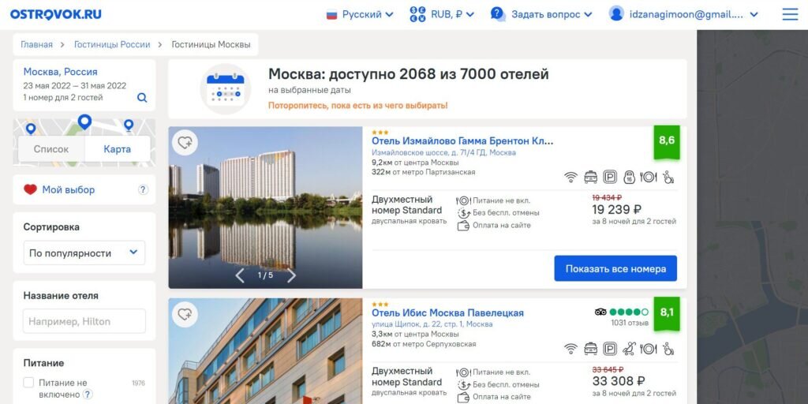Switch to the Карта view tab
The width and height of the screenshot is (808, 404).
coord(118,149)
